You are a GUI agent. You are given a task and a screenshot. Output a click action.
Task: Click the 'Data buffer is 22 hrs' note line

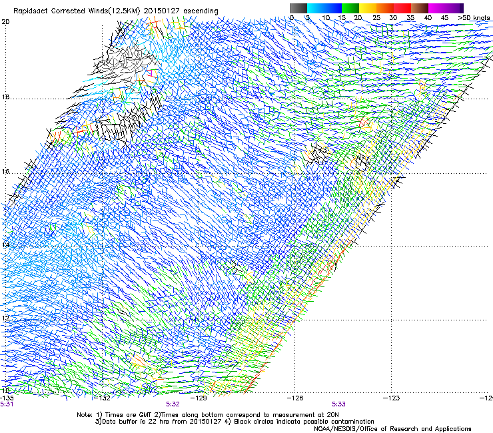click(x=235, y=422)
